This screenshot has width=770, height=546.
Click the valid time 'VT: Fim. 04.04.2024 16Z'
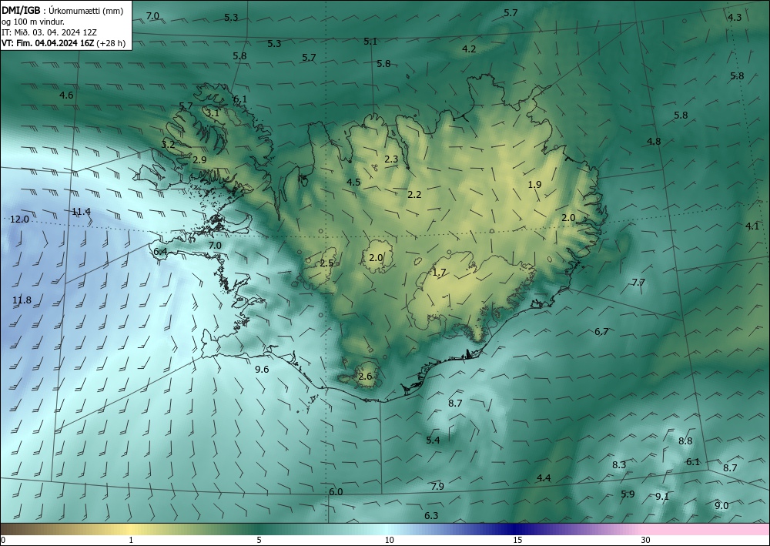coord(48,43)
